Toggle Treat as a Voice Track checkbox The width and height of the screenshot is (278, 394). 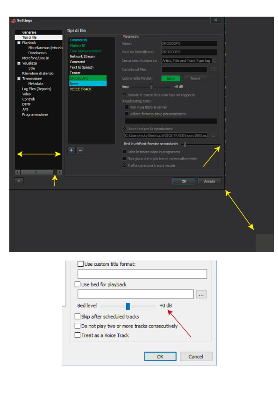[x=78, y=335]
